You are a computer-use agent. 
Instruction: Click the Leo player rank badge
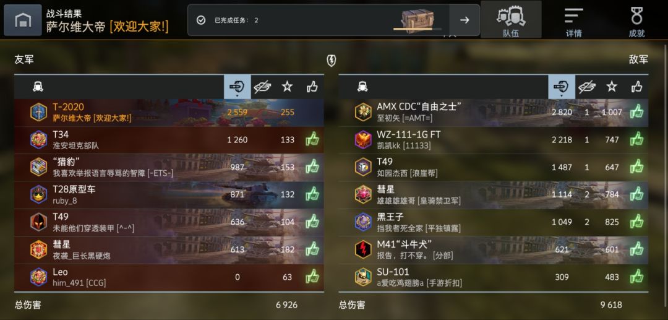[x=39, y=277]
